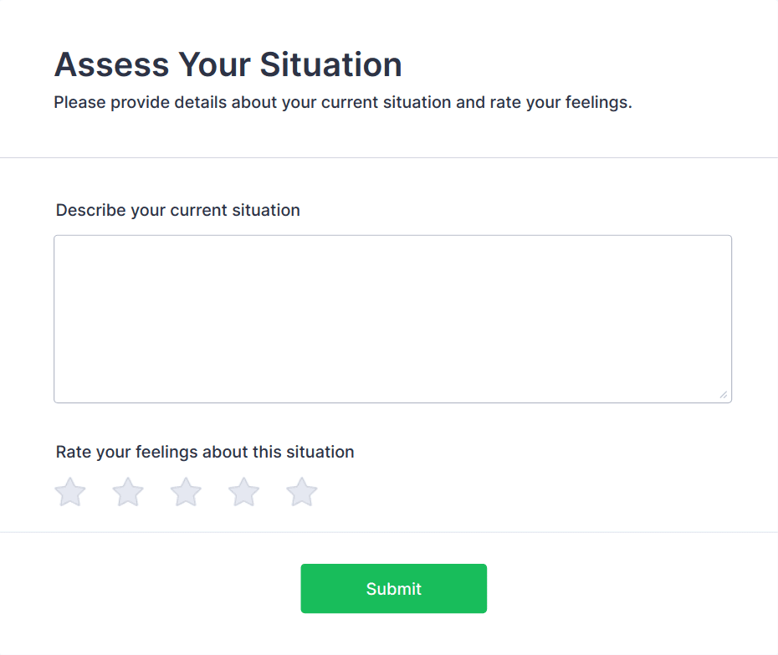Viewport: 778px width, 655px height.
Task: Toggle the star next to the leftmost
Action: [128, 492]
